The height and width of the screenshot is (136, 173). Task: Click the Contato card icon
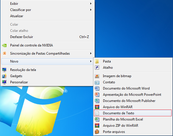(97, 83)
